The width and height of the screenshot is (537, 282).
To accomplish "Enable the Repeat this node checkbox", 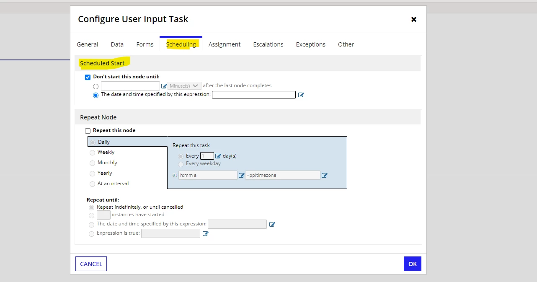I will [88, 131].
